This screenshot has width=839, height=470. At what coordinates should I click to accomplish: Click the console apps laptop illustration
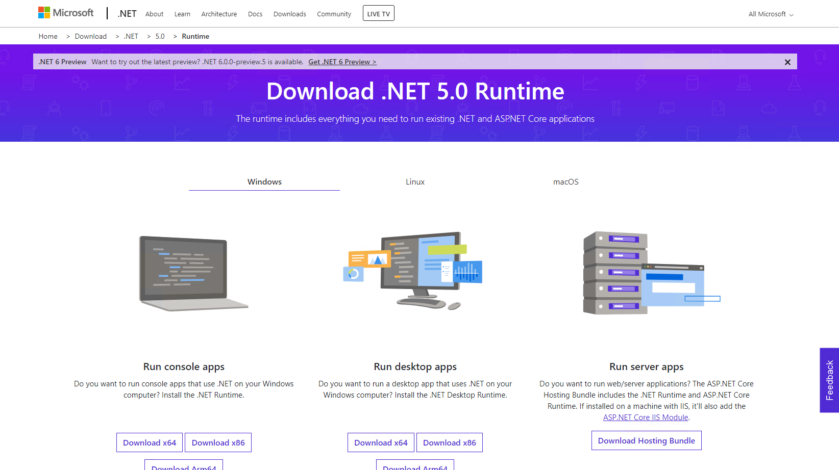[x=188, y=273]
